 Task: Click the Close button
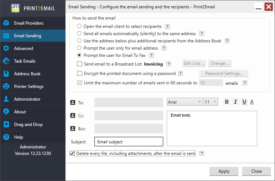257,171
